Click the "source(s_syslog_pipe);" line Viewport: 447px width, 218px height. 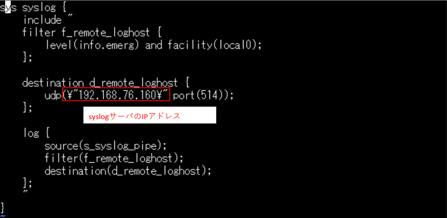pyautogui.click(x=105, y=145)
